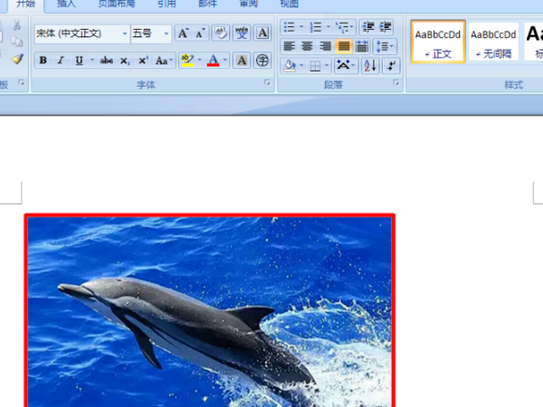Open the phonetic guide (wén) tool
543x407 pixels.
[242, 33]
